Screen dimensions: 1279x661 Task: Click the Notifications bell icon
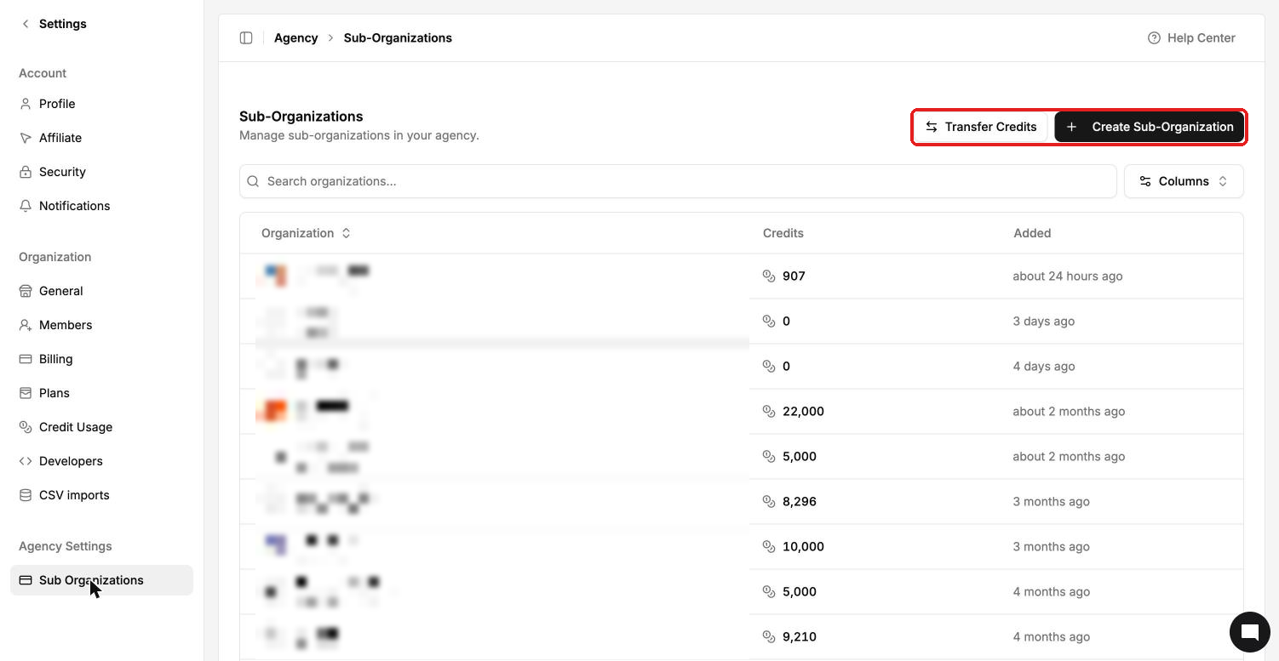pos(26,206)
